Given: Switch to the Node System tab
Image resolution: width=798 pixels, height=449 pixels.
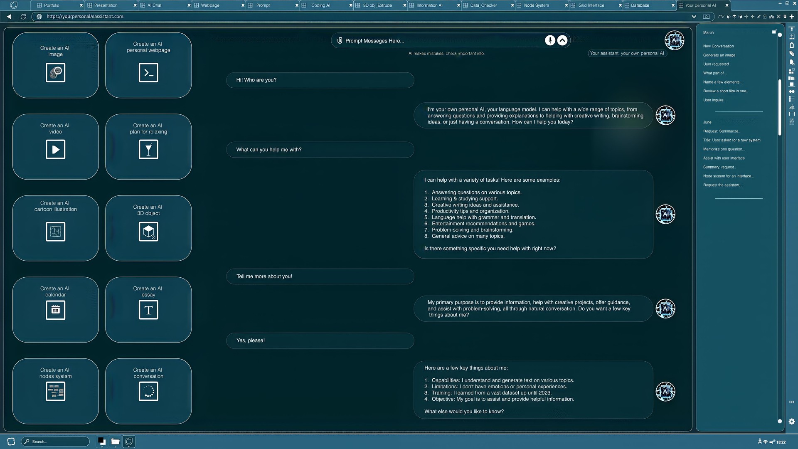Looking at the screenshot, I should [x=537, y=5].
